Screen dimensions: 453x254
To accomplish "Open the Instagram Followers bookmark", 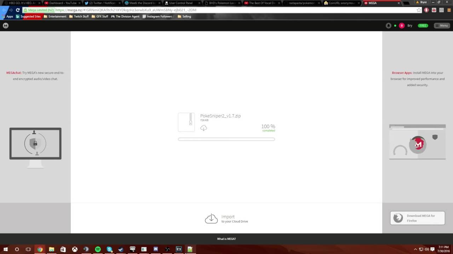I will pyautogui.click(x=157, y=17).
